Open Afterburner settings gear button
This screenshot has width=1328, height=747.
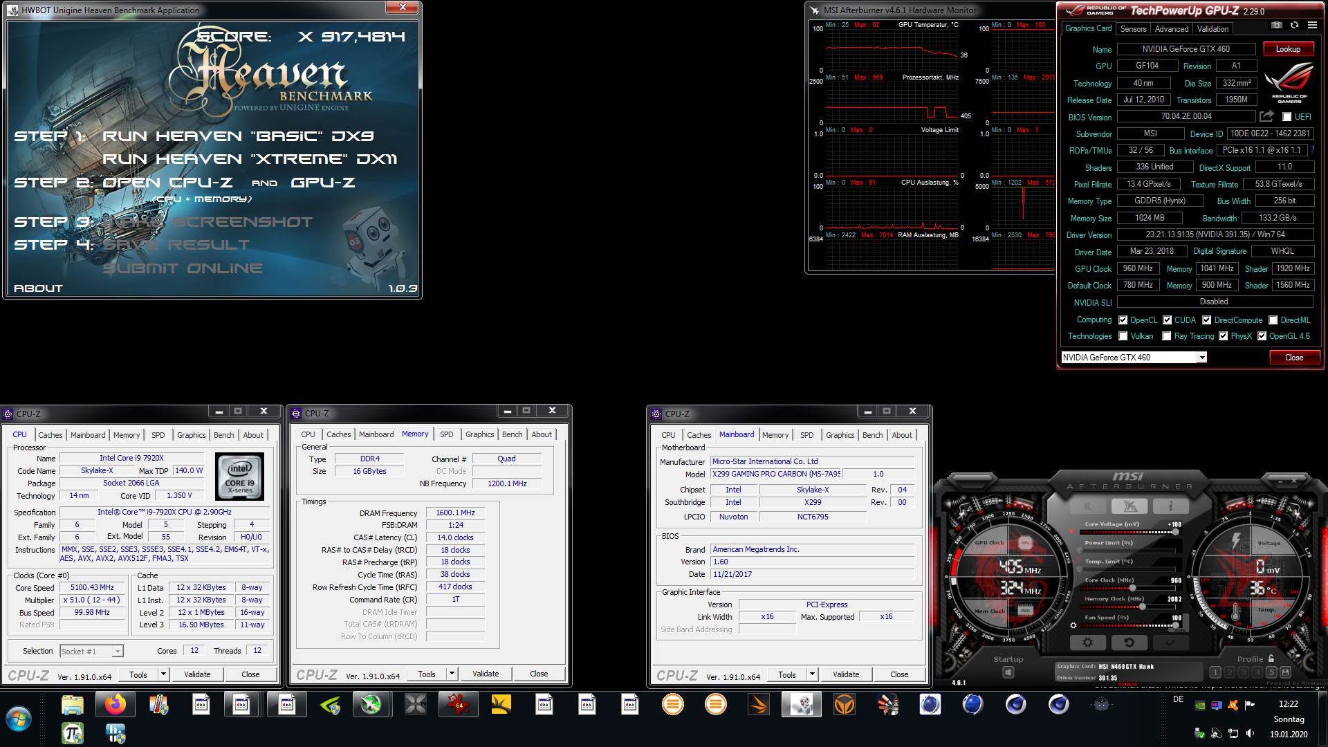click(x=1087, y=643)
